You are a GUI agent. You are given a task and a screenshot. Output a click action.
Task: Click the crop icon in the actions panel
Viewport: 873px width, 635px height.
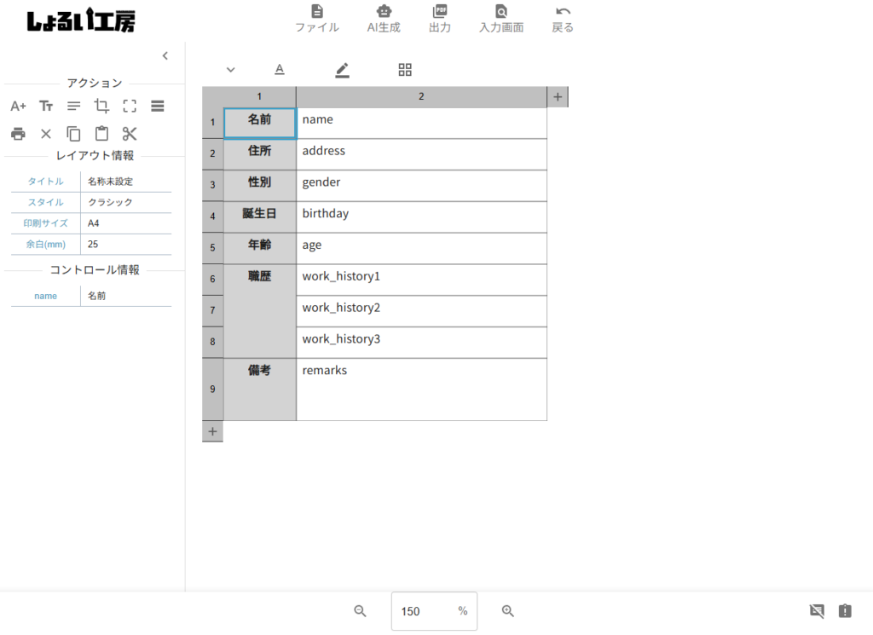coord(101,107)
